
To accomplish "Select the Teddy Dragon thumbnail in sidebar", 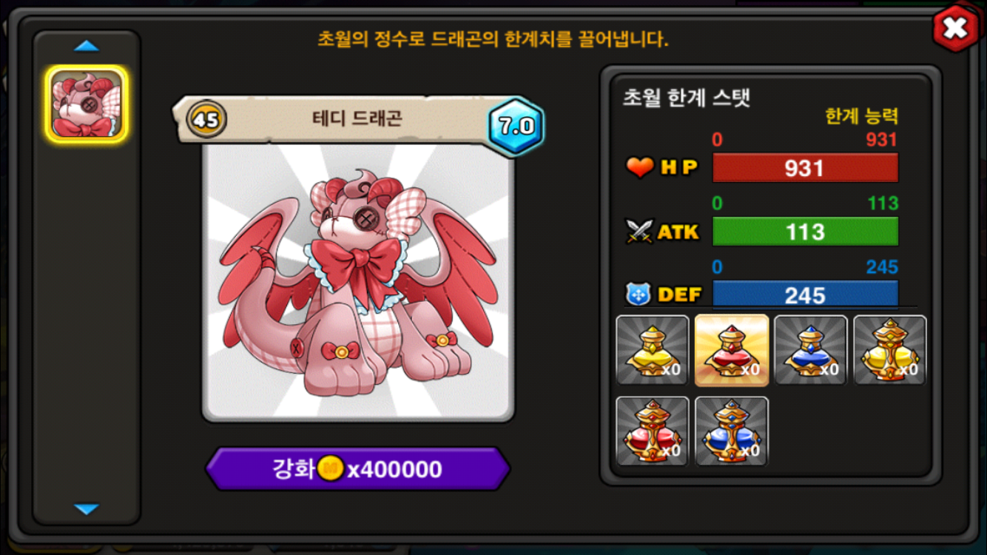I will click(x=87, y=104).
